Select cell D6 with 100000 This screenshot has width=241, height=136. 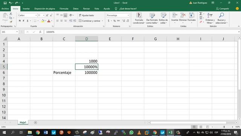tap(87, 73)
